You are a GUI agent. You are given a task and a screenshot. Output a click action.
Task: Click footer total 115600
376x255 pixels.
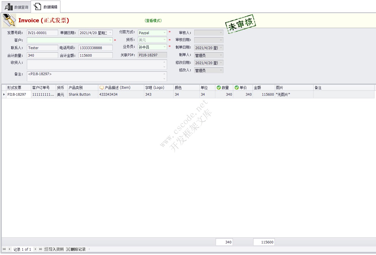pyautogui.click(x=264, y=242)
